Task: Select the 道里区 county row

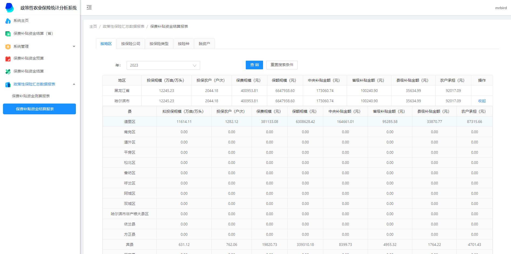Action: click(x=298, y=122)
